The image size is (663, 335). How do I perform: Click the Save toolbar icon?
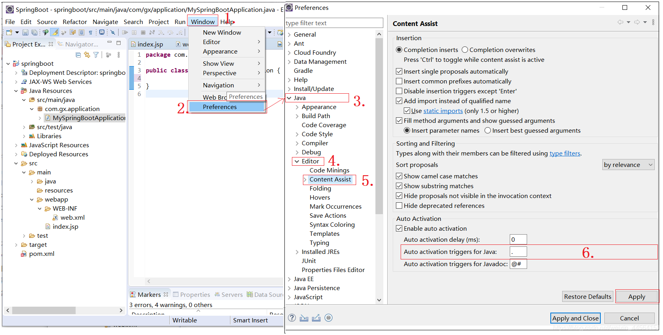point(25,32)
